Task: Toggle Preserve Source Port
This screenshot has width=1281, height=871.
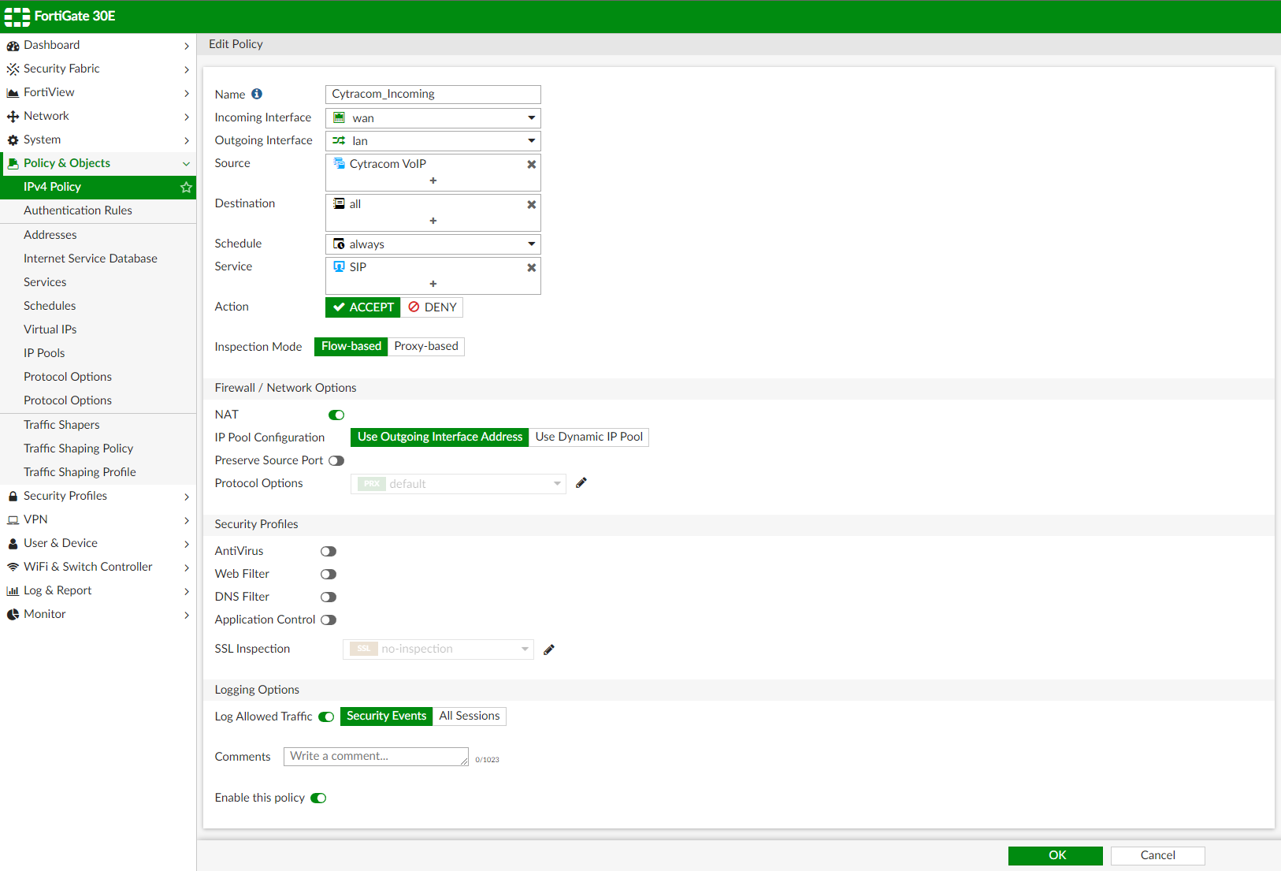Action: click(336, 460)
